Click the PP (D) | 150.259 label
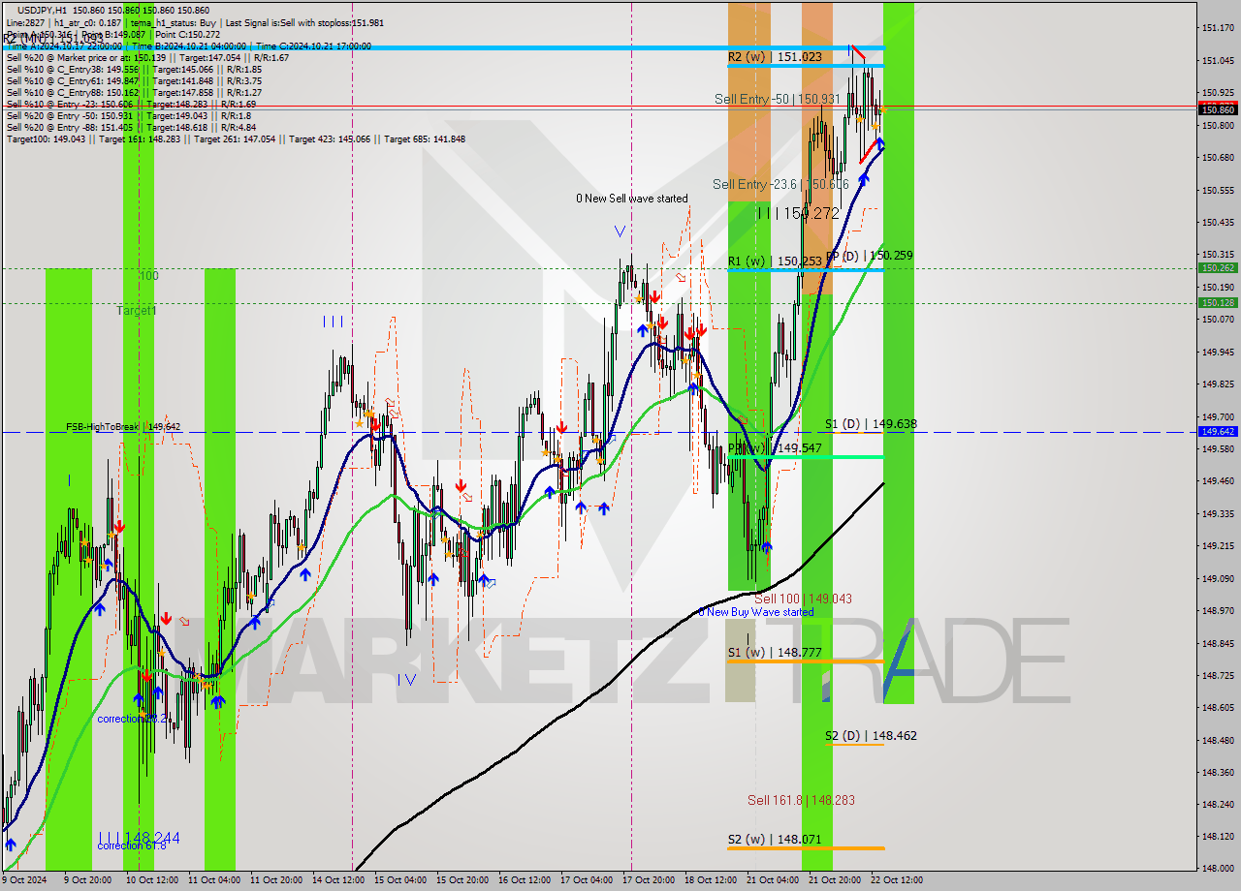Screen dimensions: 1241x891 tap(870, 256)
